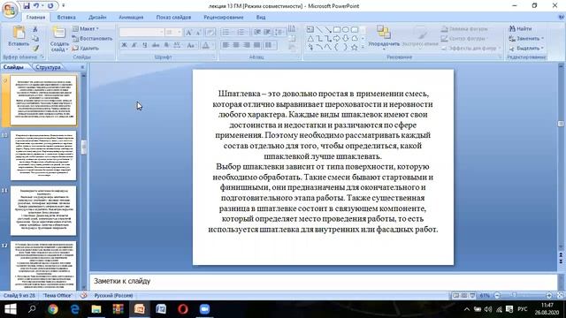566x318 pixels.
Task: Center align the paragraph text
Action: click(x=236, y=45)
